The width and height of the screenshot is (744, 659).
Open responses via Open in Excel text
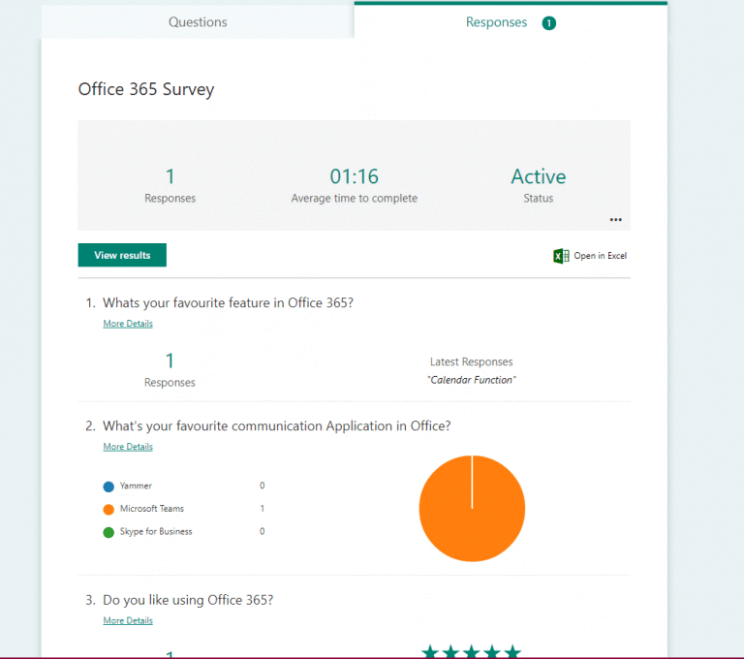pyautogui.click(x=600, y=256)
